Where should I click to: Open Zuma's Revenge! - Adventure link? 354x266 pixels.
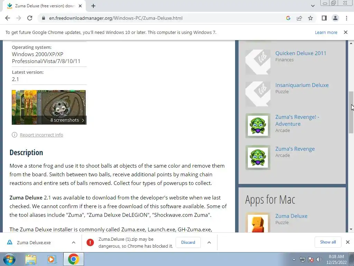pos(297,120)
